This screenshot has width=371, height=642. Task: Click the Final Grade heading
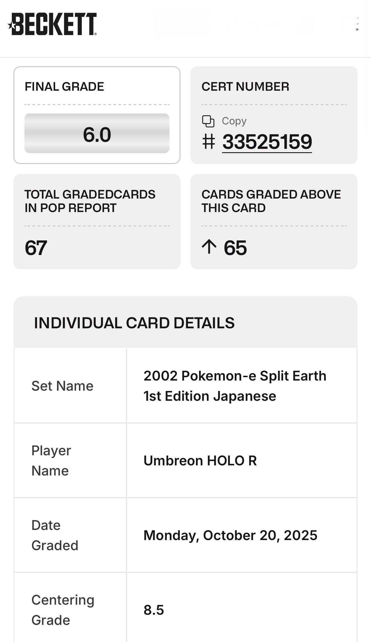(64, 86)
